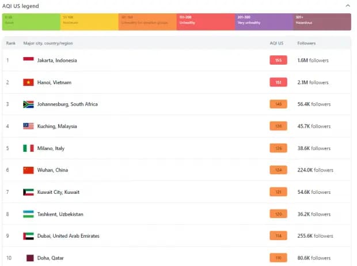Image resolution: width=357 pixels, height=266 pixels.
Task: Click the Vietnam flag icon
Action: coord(28,83)
